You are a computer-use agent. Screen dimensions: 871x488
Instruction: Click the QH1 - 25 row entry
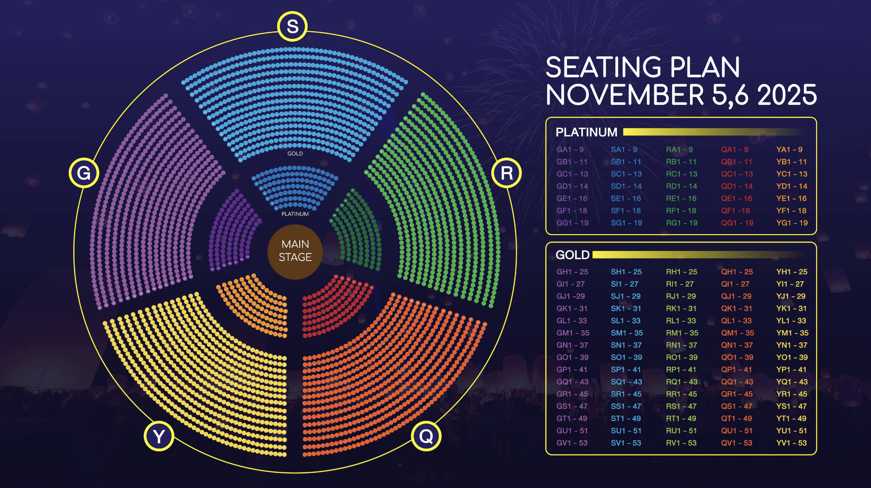(x=737, y=272)
